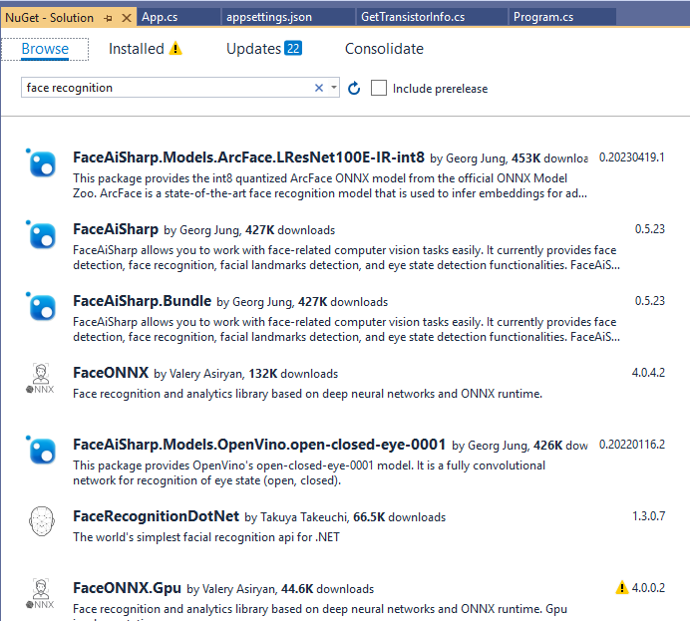Open the appsettings.json document tab
Viewport: 690px width, 621px height.
pyautogui.click(x=288, y=17)
